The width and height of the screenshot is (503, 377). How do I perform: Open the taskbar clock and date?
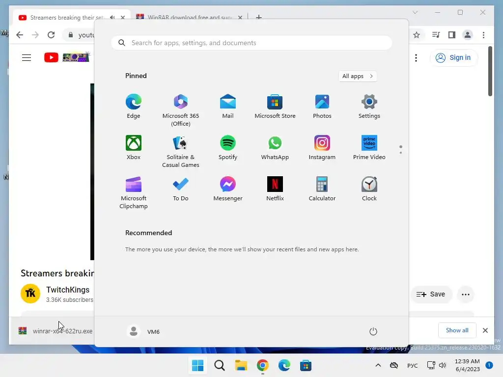tap(468, 365)
